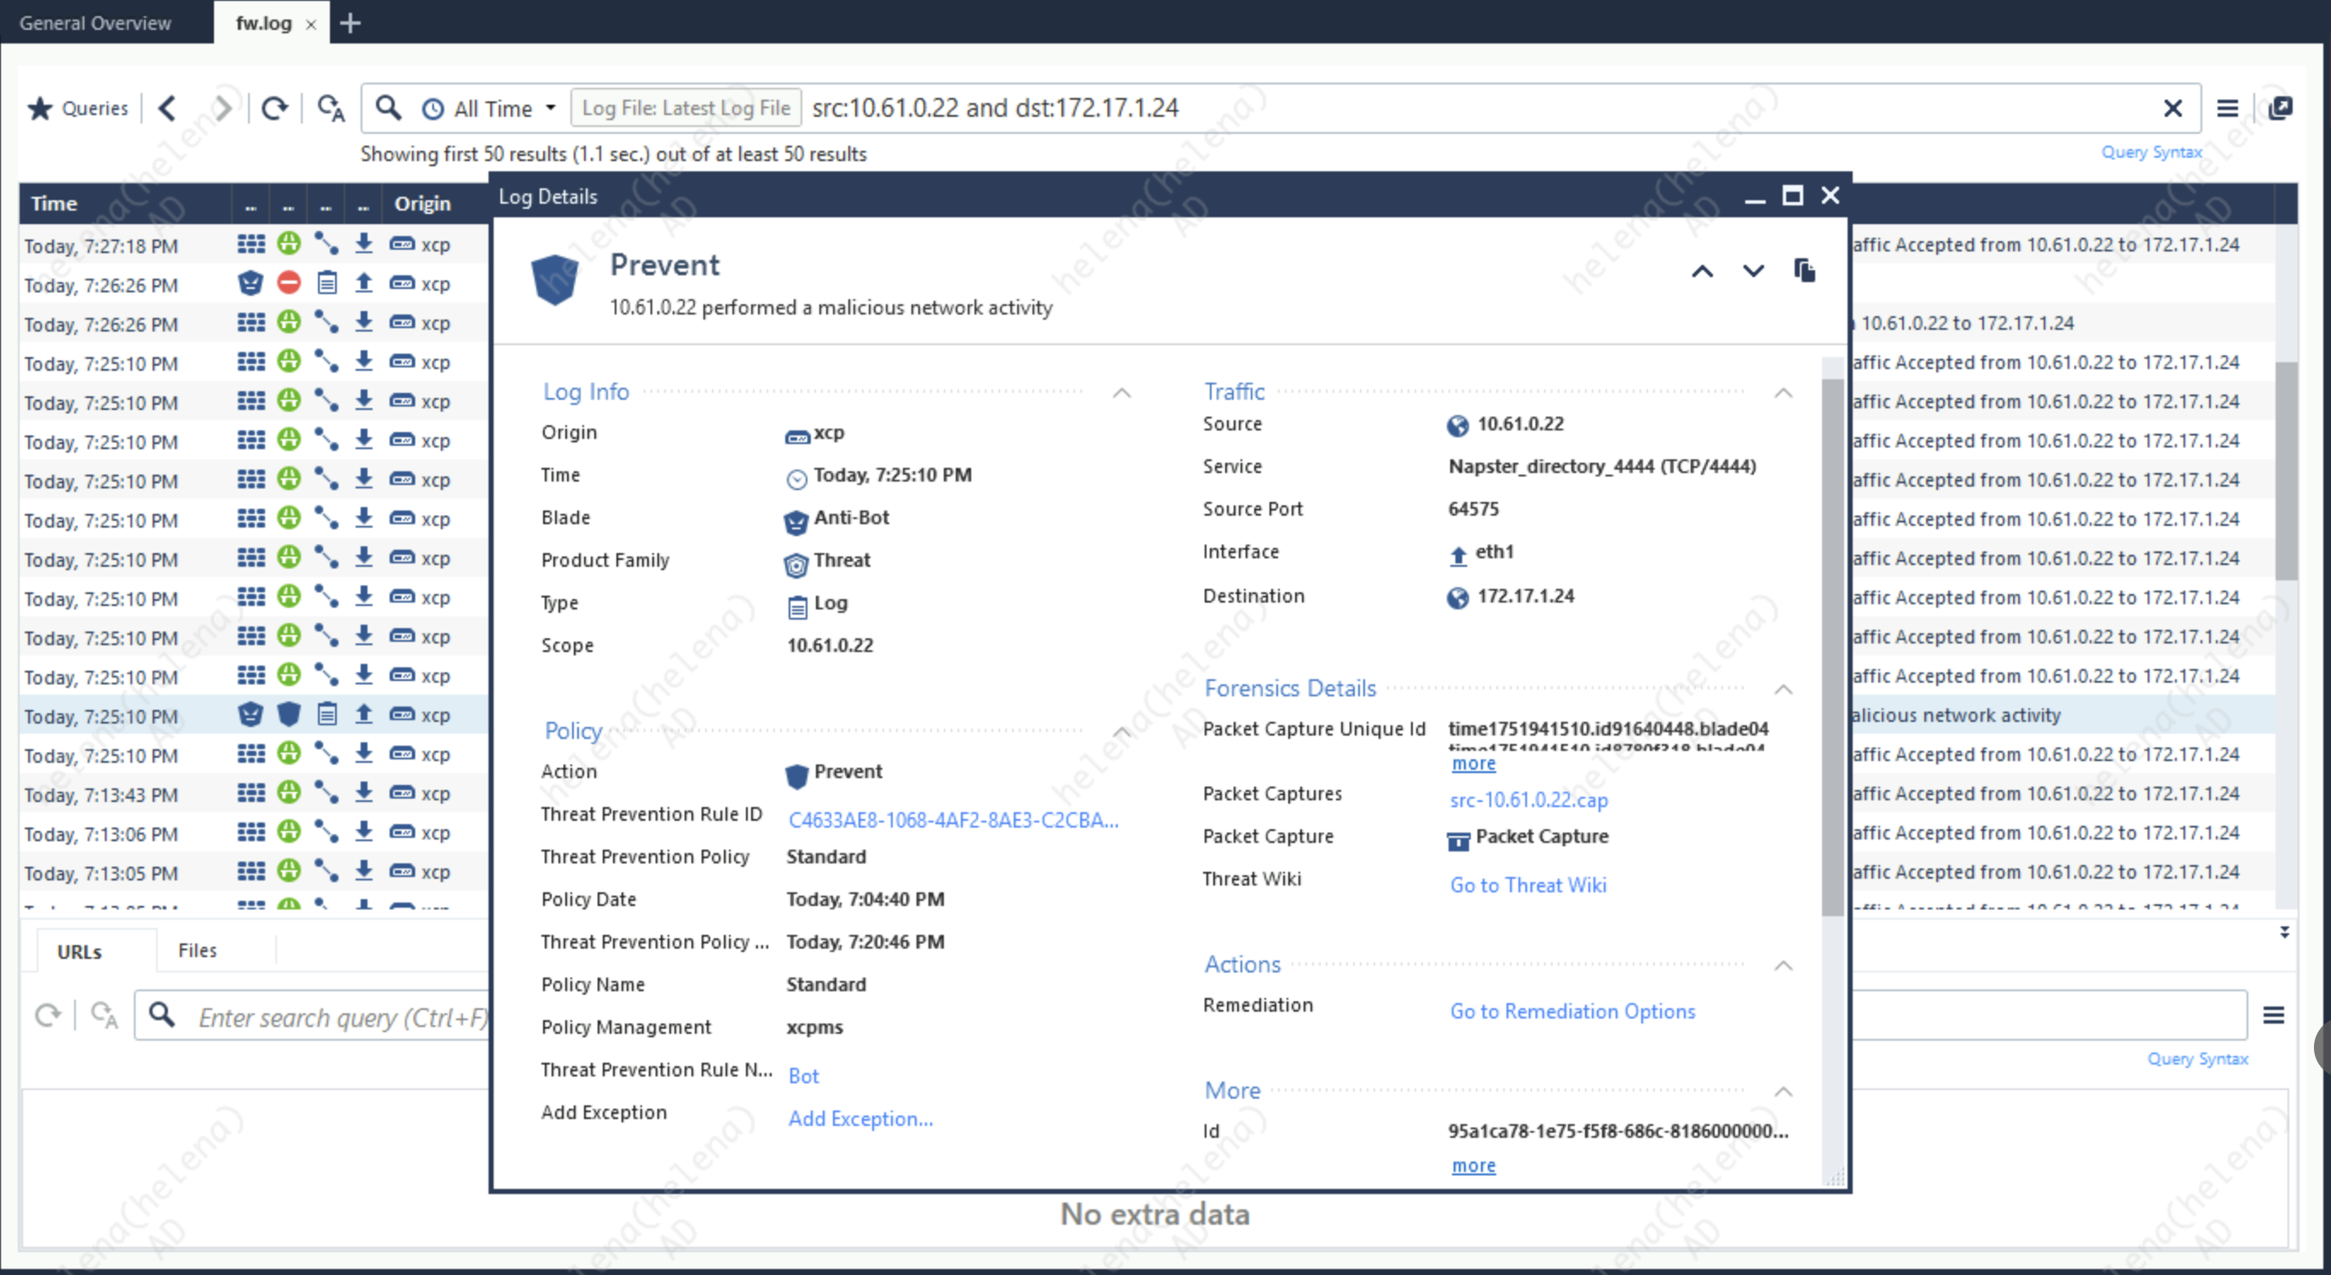Clear the search query with X
Image resolution: width=2331 pixels, height=1275 pixels.
[x=2172, y=108]
